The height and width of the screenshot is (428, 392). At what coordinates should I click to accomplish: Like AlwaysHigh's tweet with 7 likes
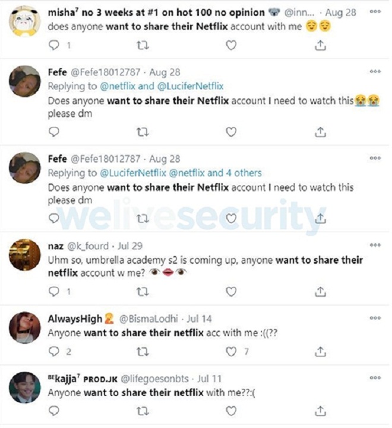pos(231,352)
